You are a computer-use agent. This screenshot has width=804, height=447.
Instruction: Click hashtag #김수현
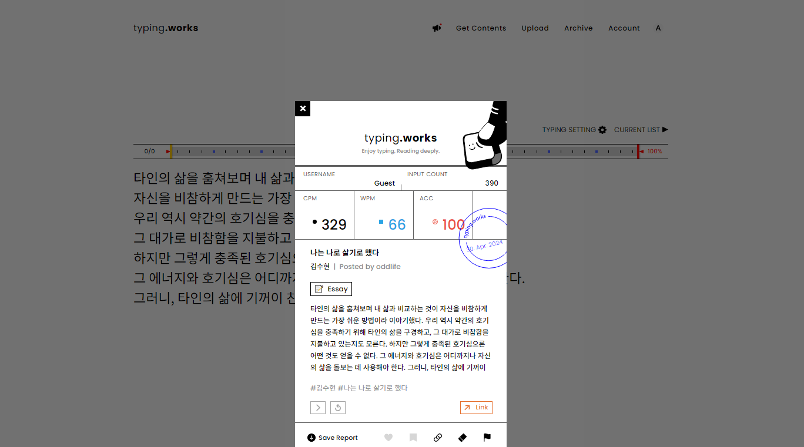(x=323, y=388)
